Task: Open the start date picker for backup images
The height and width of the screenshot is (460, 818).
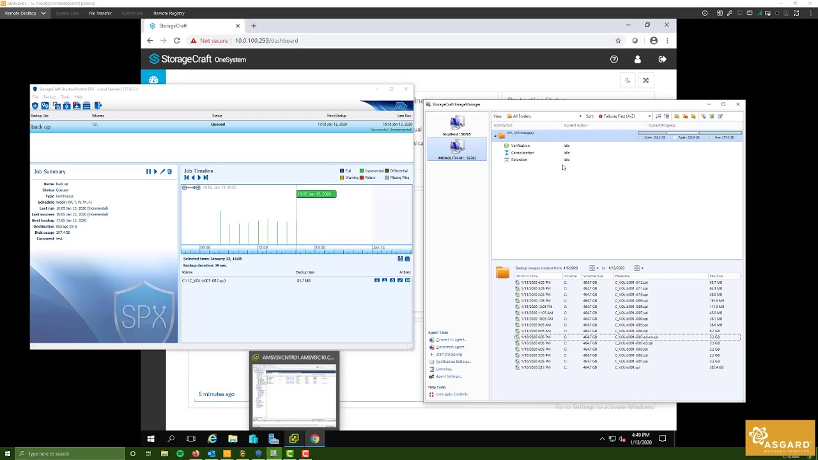Action: (594, 268)
